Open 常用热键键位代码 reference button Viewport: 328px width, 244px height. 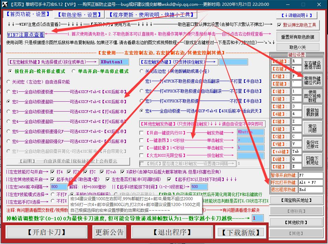(312, 80)
